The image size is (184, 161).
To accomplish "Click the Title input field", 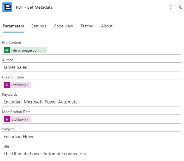I will pyautogui.click(x=92, y=154).
